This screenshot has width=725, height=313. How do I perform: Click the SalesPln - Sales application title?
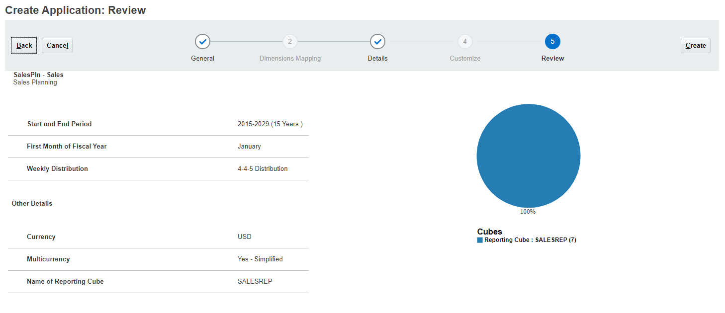[38, 75]
